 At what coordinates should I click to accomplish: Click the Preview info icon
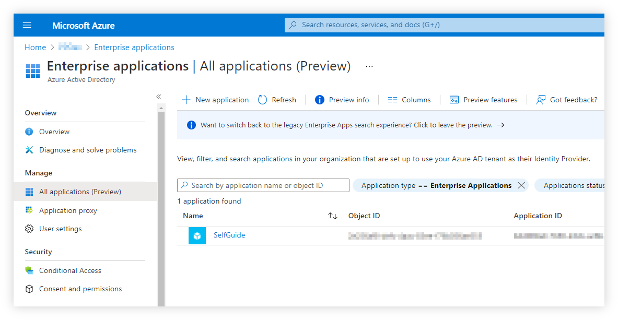tap(320, 100)
